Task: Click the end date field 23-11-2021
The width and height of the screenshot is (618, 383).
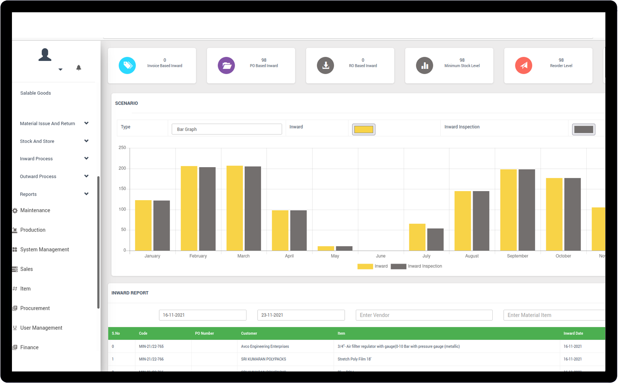Action: [301, 315]
